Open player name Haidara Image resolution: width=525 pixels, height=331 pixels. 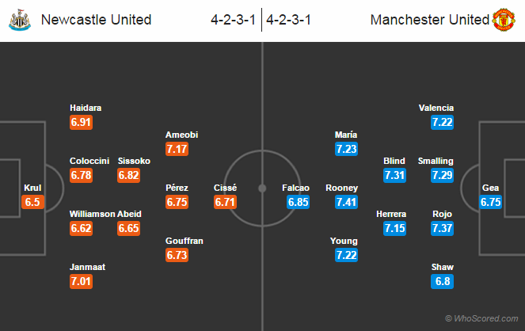tap(86, 108)
